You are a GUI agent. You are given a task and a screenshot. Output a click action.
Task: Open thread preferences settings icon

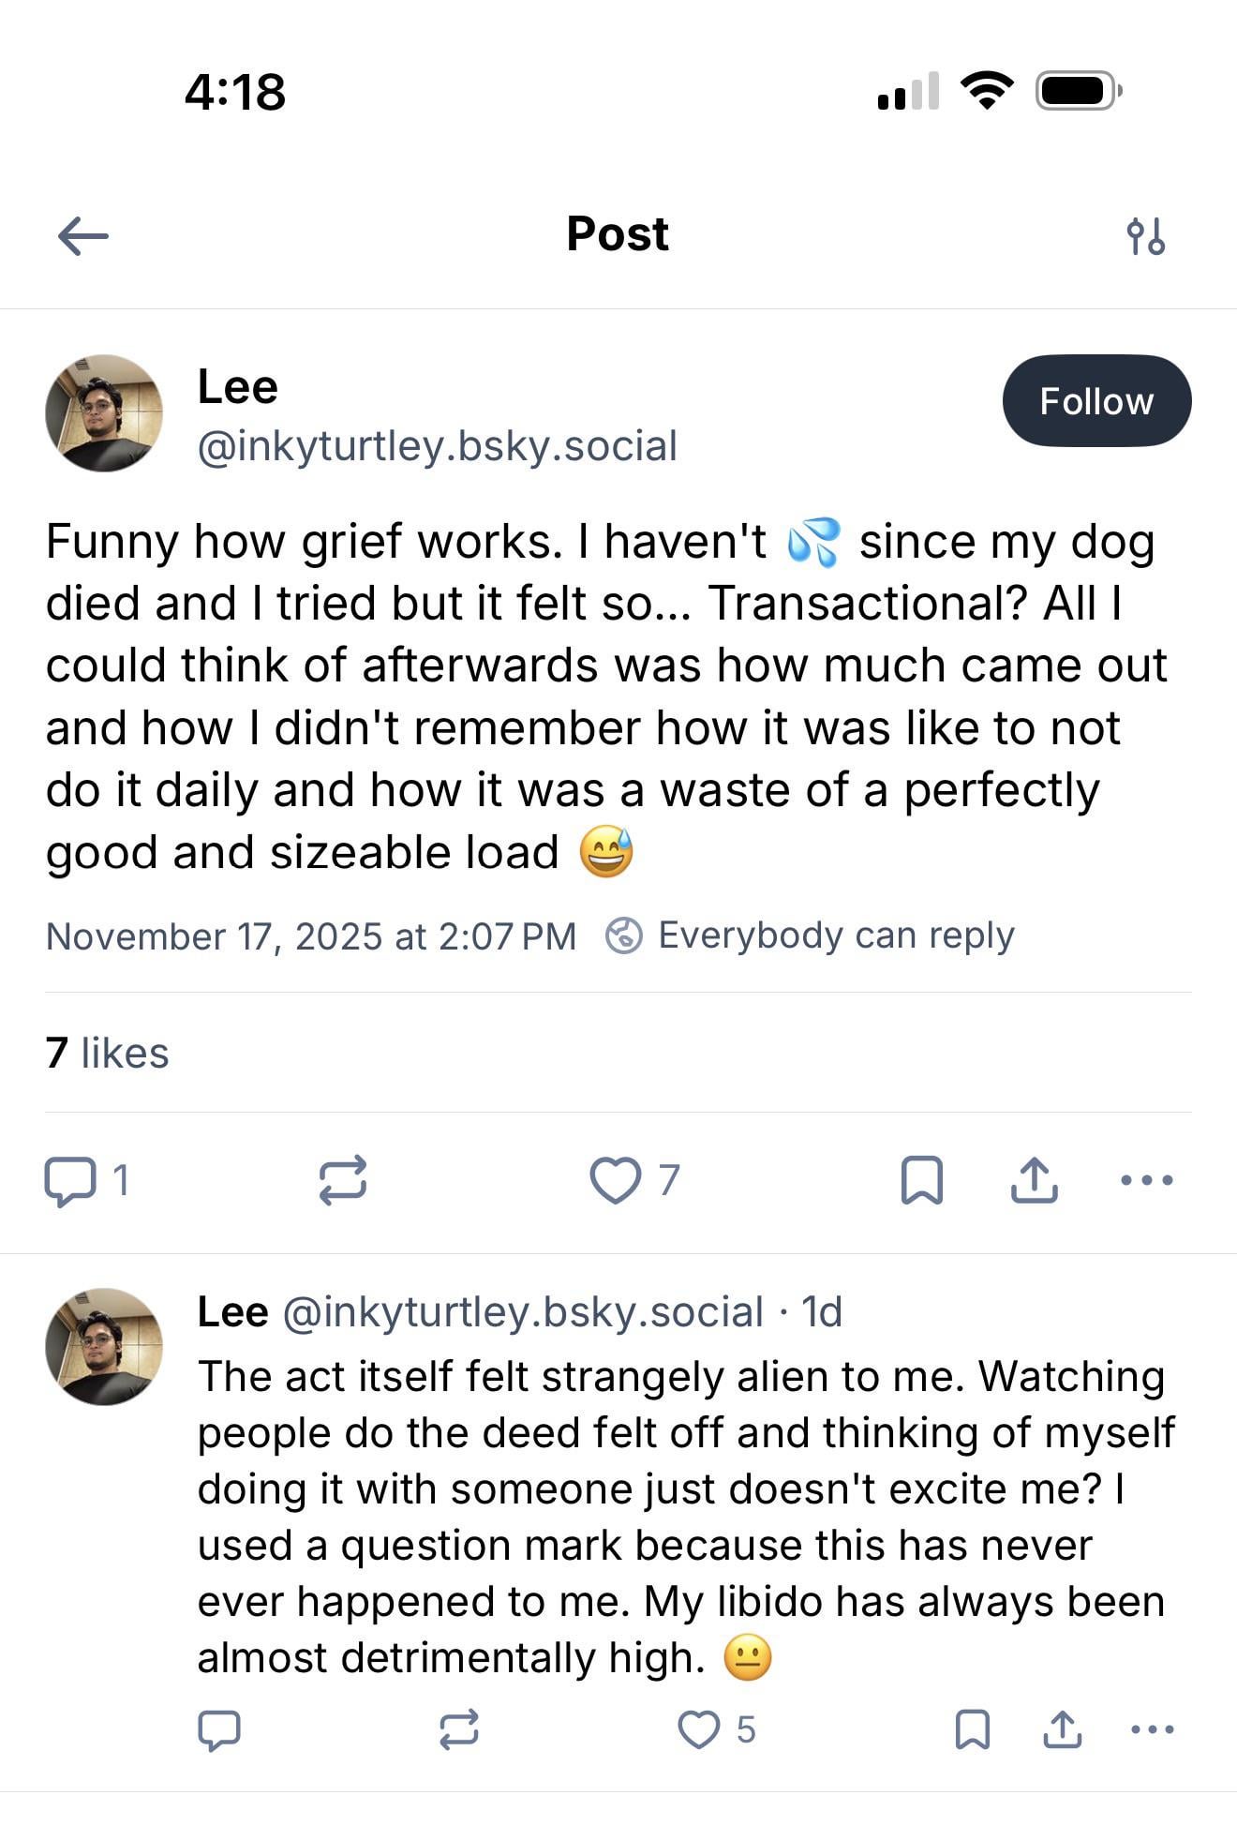[1145, 236]
